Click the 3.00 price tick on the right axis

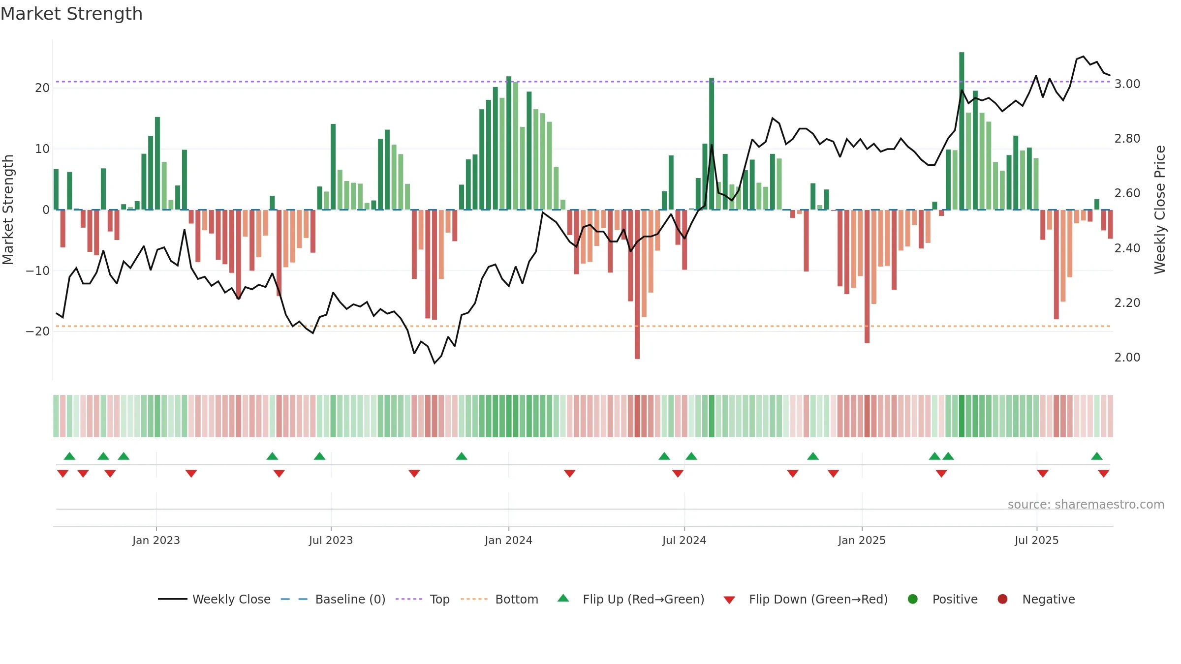1127,84
